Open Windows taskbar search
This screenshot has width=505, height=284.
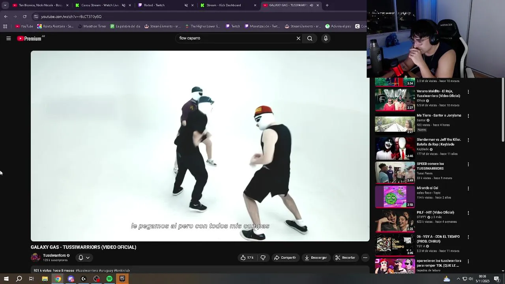(19, 279)
